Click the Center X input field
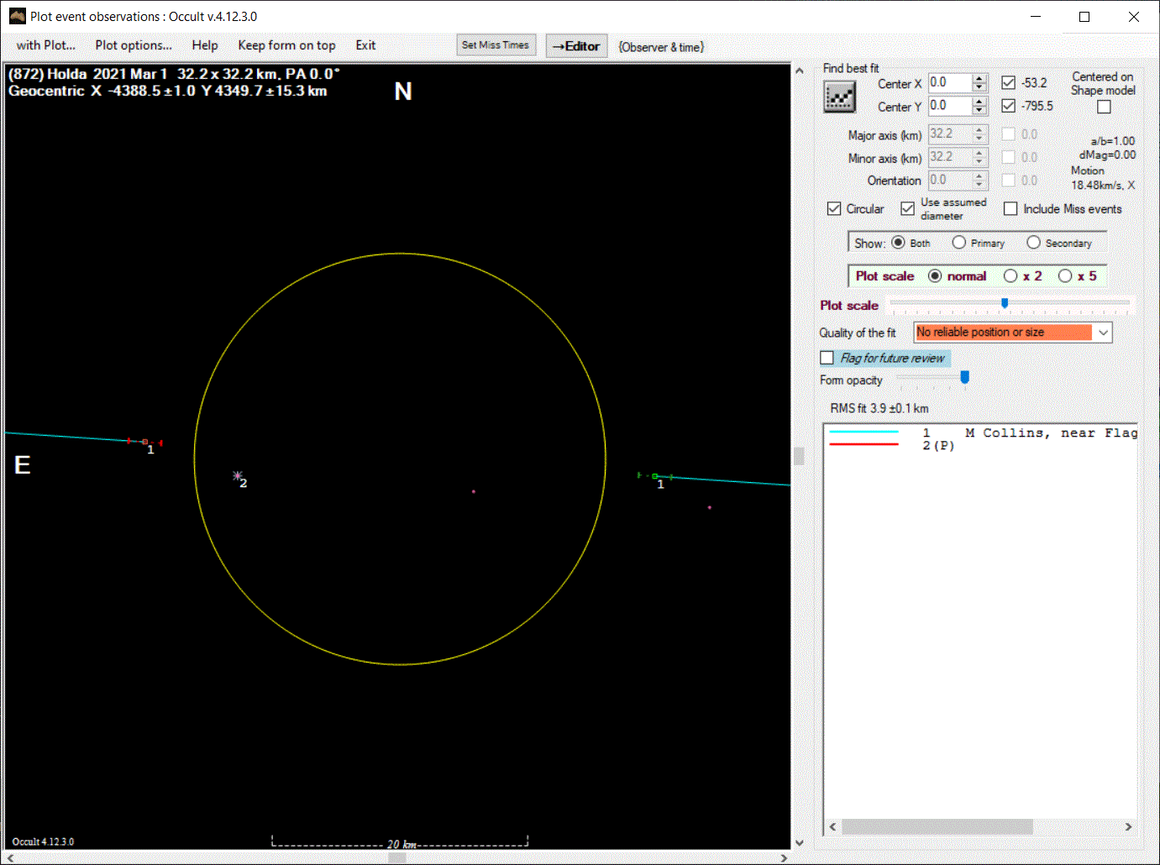1160x865 pixels. click(x=949, y=82)
